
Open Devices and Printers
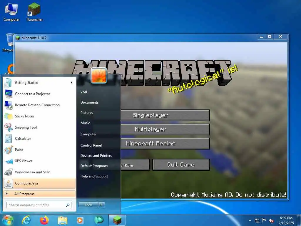point(96,156)
